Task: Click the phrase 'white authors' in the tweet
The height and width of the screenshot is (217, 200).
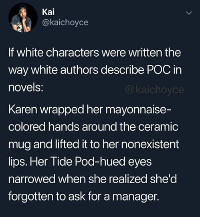Action: (x=65, y=70)
